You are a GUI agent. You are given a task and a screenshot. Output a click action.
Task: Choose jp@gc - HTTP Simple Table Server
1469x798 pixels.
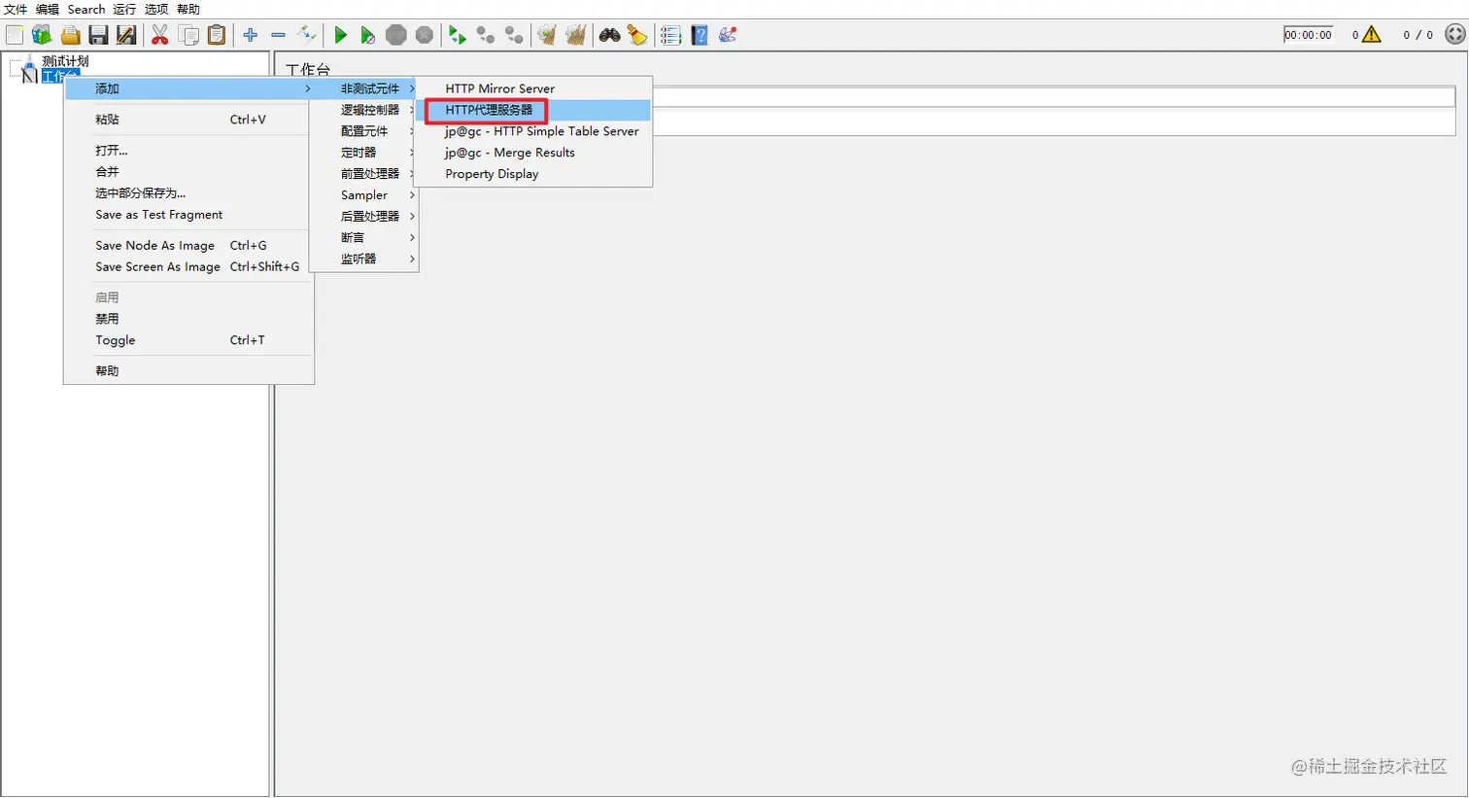533,131
